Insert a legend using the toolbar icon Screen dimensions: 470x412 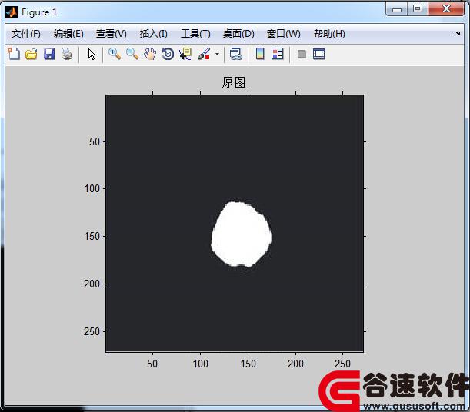277,55
